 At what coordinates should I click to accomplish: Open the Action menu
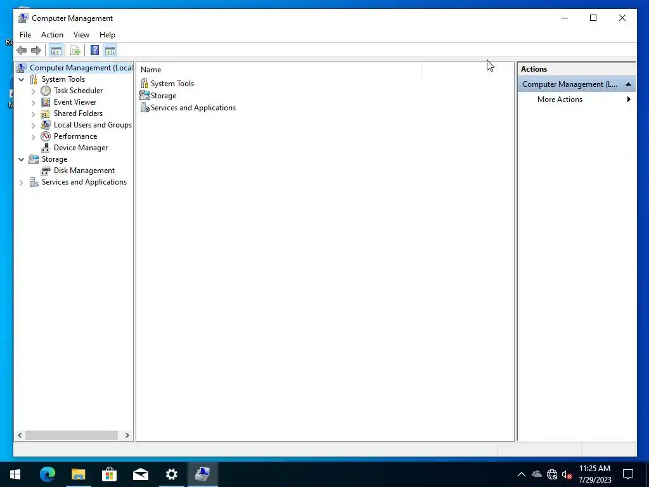[52, 35]
